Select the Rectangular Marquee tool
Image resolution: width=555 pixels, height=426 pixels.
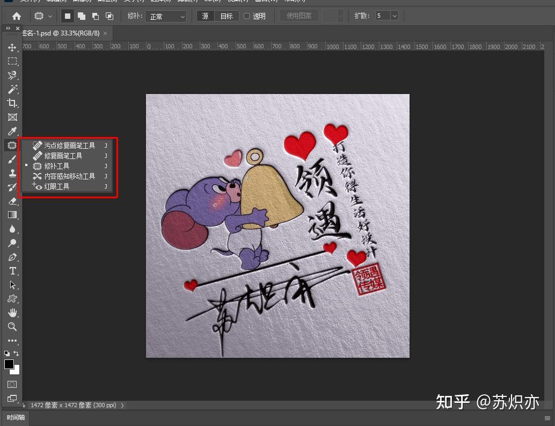click(x=12, y=61)
